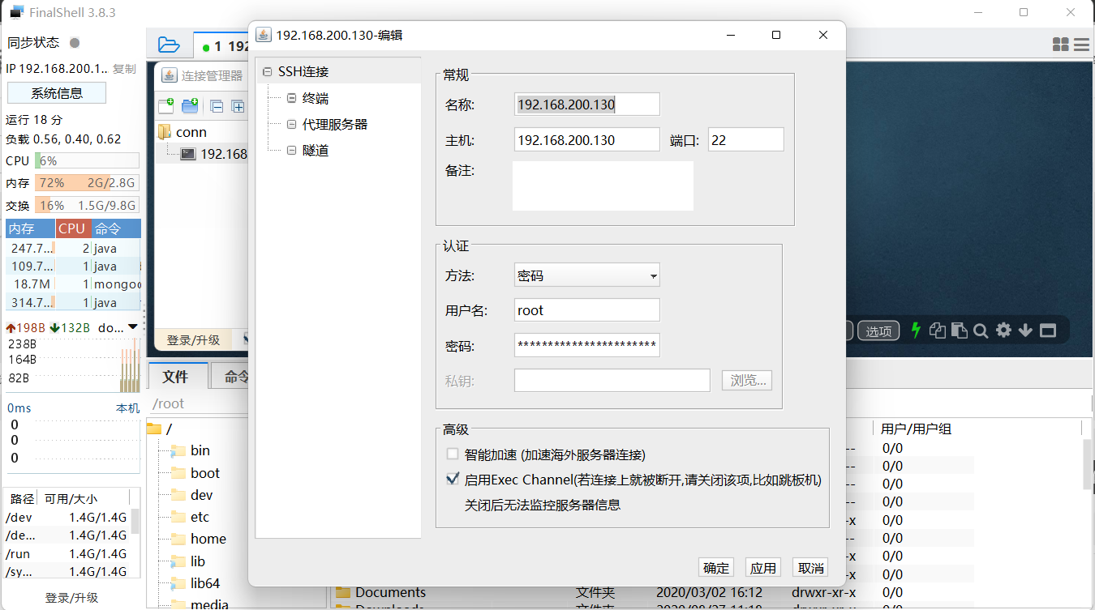Create a new connection with the new-window icon
This screenshot has width=1095, height=610.
coord(165,106)
